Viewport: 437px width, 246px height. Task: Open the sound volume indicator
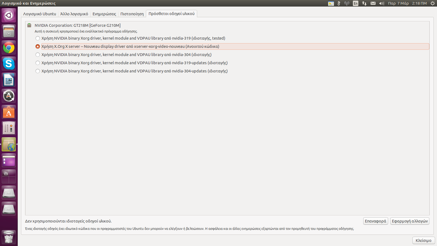click(382, 3)
